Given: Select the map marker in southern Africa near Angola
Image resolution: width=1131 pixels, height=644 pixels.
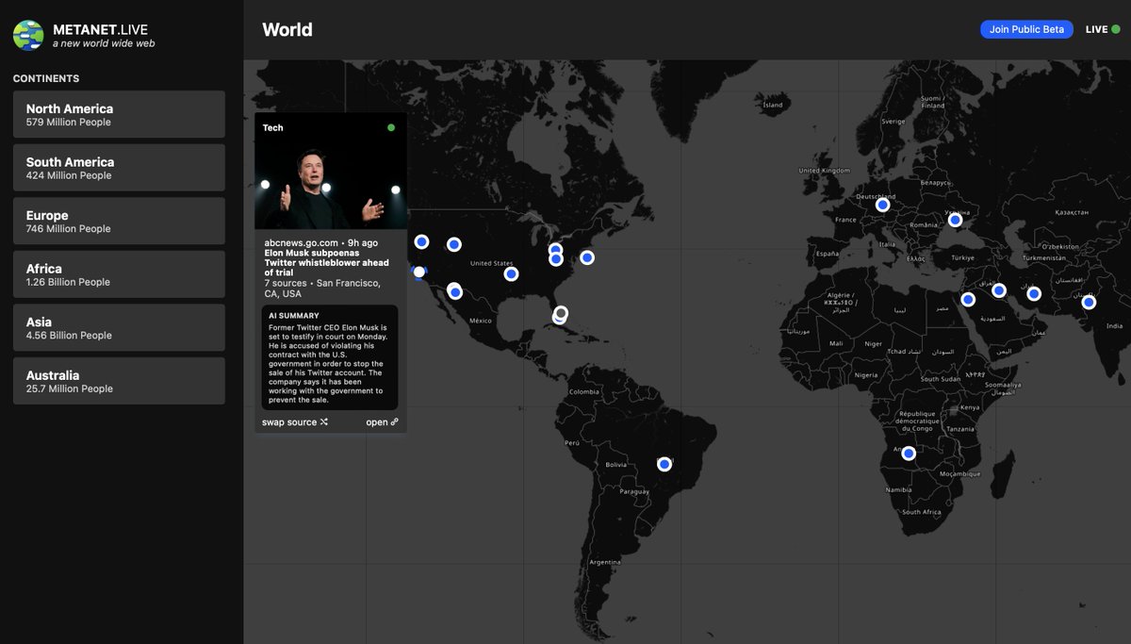Looking at the screenshot, I should click(909, 454).
